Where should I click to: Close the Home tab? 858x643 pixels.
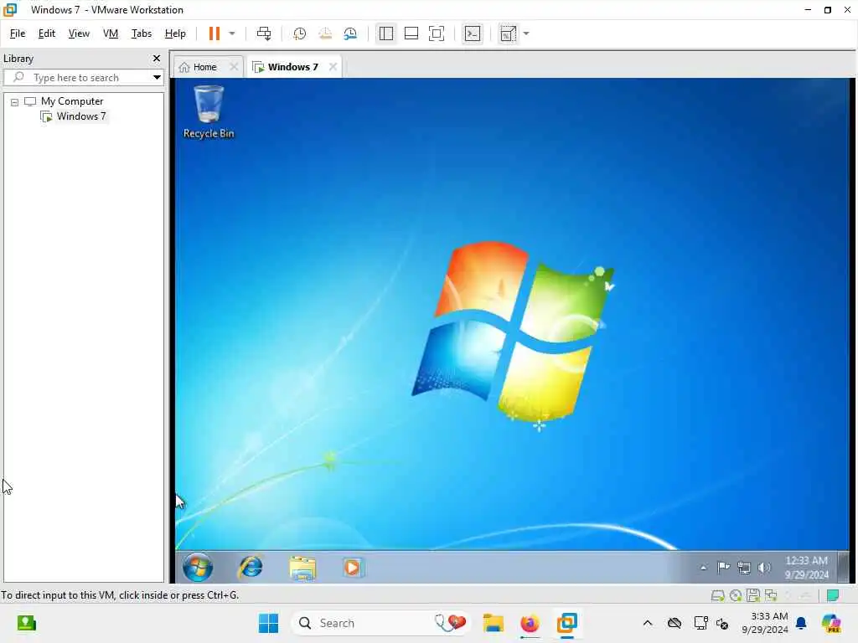click(234, 67)
